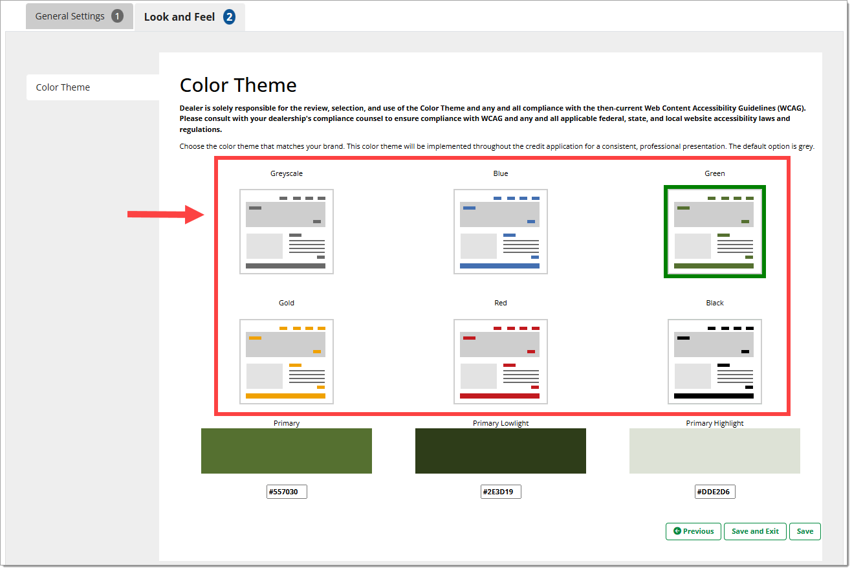The height and width of the screenshot is (570, 852).
Task: Click the Primary green color swatch
Action: (286, 451)
